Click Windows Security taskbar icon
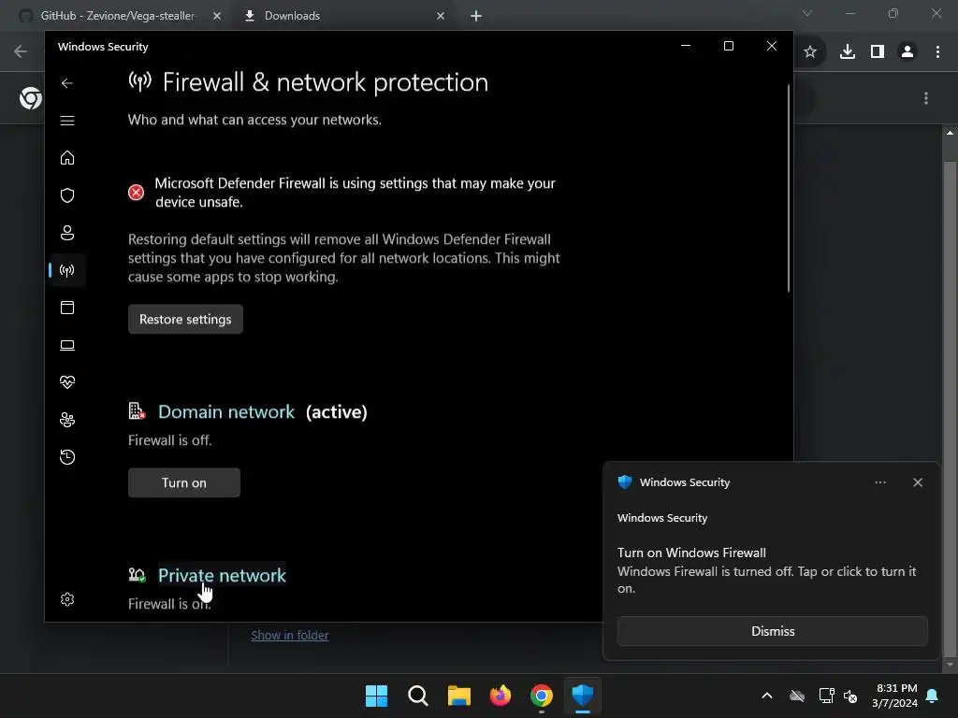 (x=583, y=696)
